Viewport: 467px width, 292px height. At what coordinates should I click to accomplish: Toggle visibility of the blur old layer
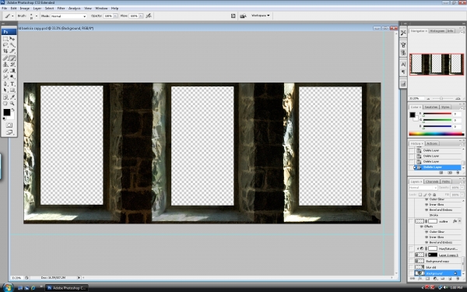411,267
